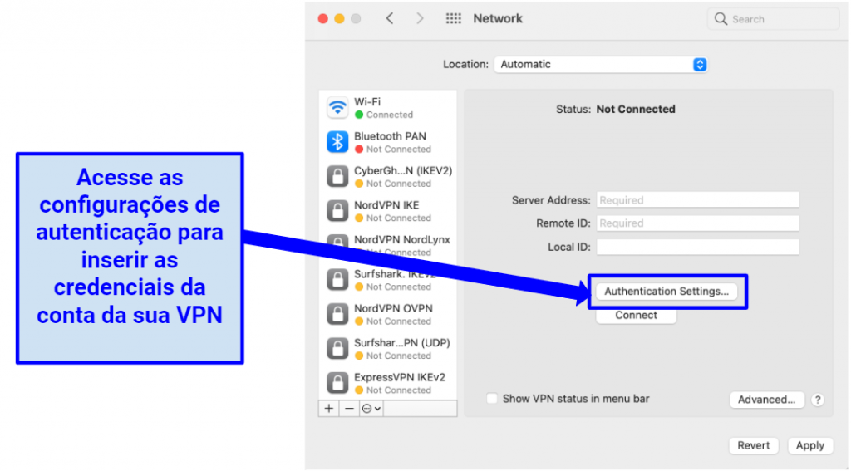Show all preferences grid icon
851x471 pixels.
pos(453,18)
